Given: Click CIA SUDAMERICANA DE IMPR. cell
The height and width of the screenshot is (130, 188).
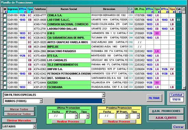Looking at the screenshot, I should point(69,38).
